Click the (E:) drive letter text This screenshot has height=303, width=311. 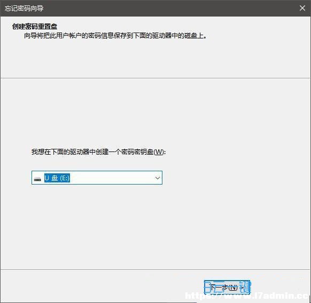[x=65, y=178]
